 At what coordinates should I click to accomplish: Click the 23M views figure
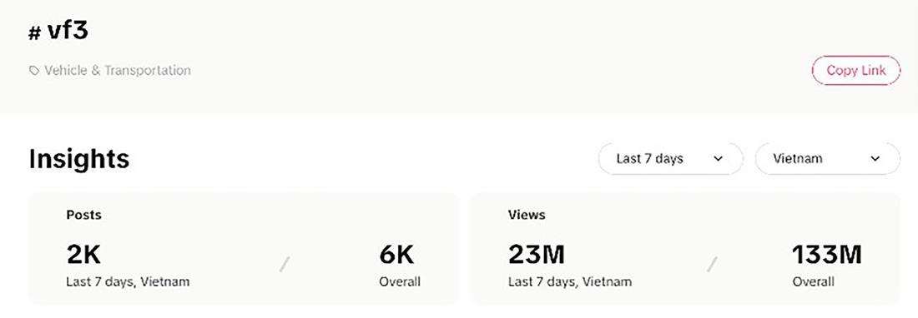[537, 255]
